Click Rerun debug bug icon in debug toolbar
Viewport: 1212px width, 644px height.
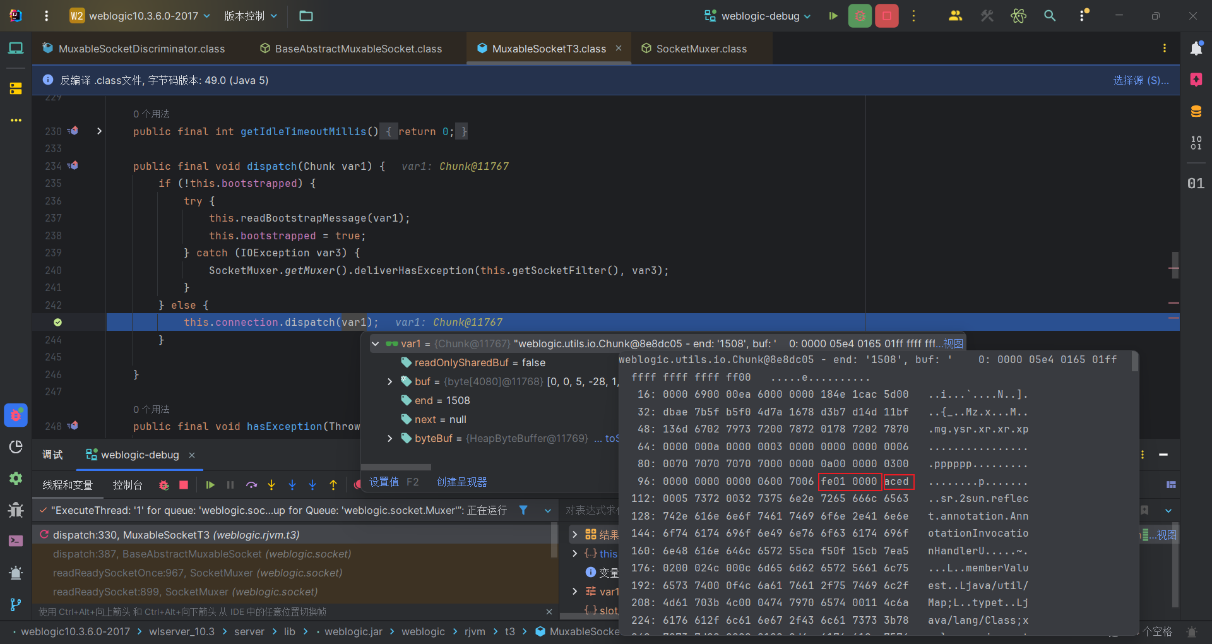(164, 485)
